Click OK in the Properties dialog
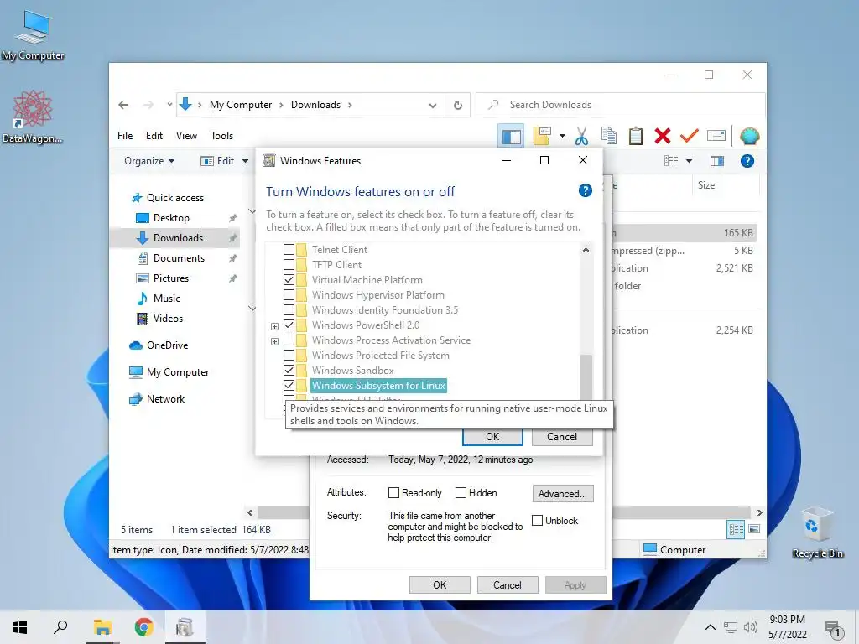Viewport: 859px width, 644px height. pyautogui.click(x=440, y=584)
